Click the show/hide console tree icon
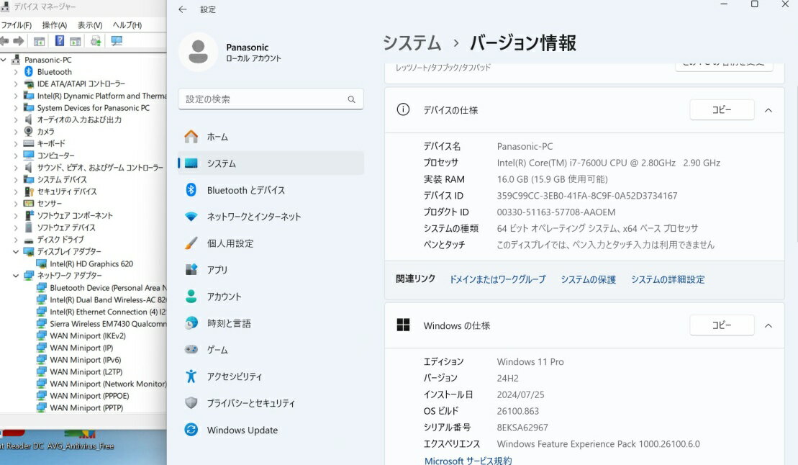The width and height of the screenshot is (798, 465). point(39,41)
